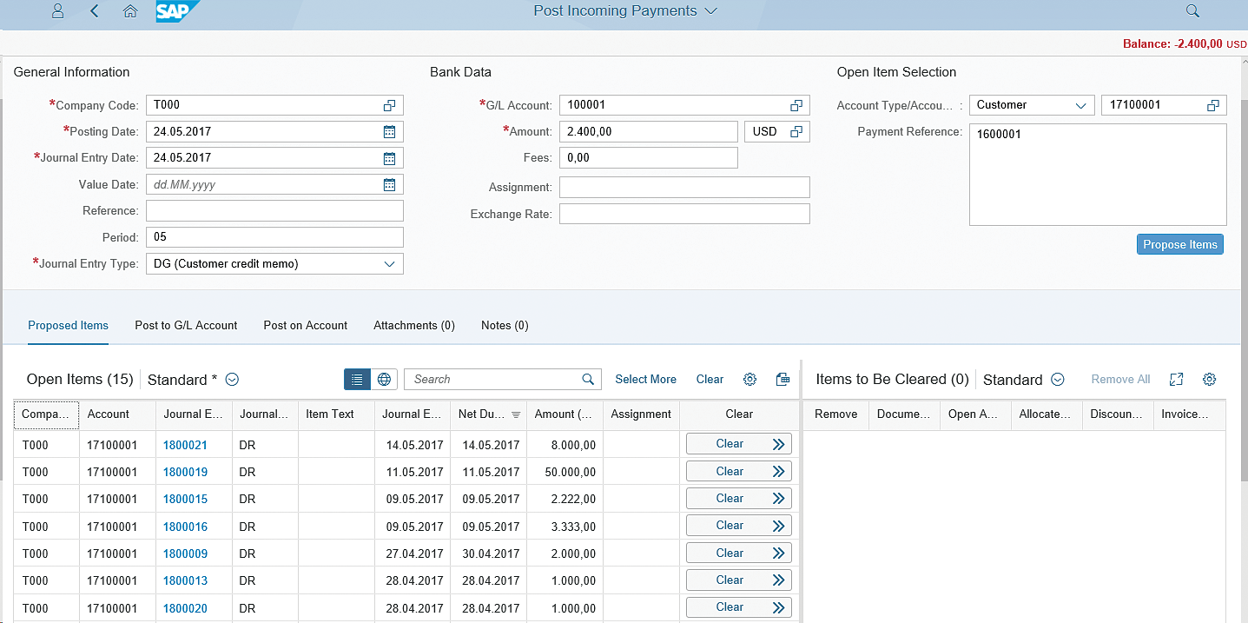
Task: Select Amount column header
Action: coord(565,414)
